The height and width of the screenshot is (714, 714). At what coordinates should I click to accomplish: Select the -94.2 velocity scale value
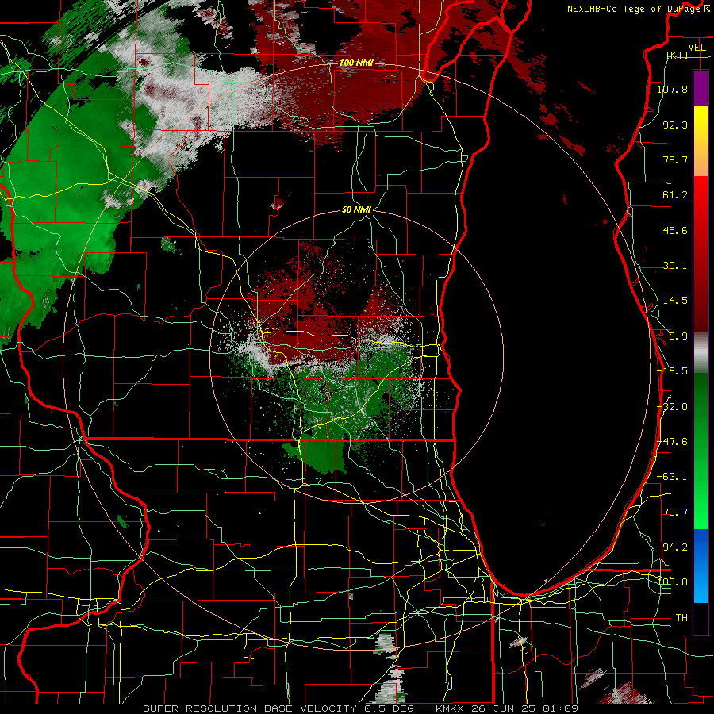(672, 547)
